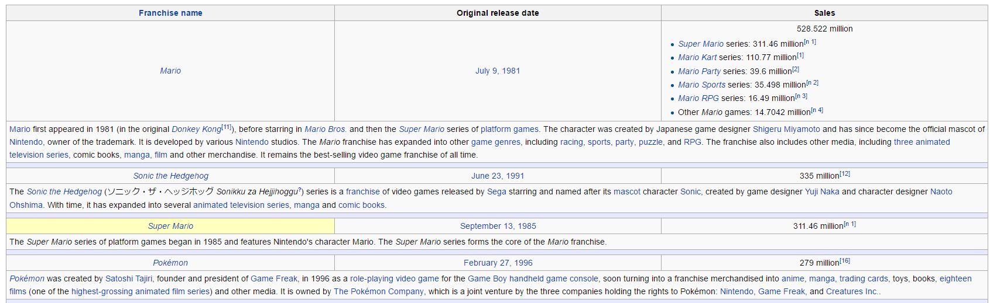The image size is (990, 303).
Task: Open the Donkey Kong link in Mario description
Action: [x=196, y=129]
